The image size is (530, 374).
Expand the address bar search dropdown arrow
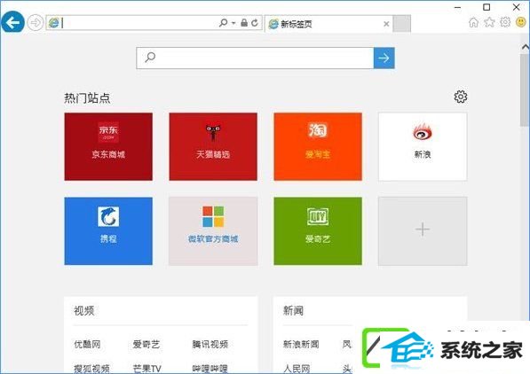[233, 23]
